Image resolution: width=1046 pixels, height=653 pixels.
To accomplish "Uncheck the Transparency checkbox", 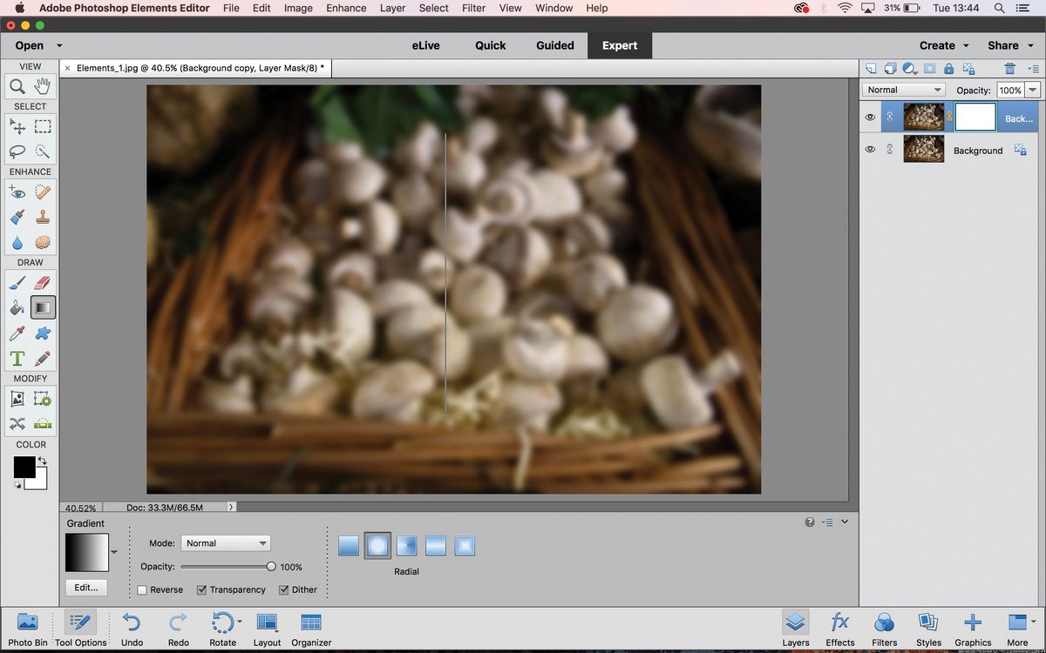I will (201, 589).
